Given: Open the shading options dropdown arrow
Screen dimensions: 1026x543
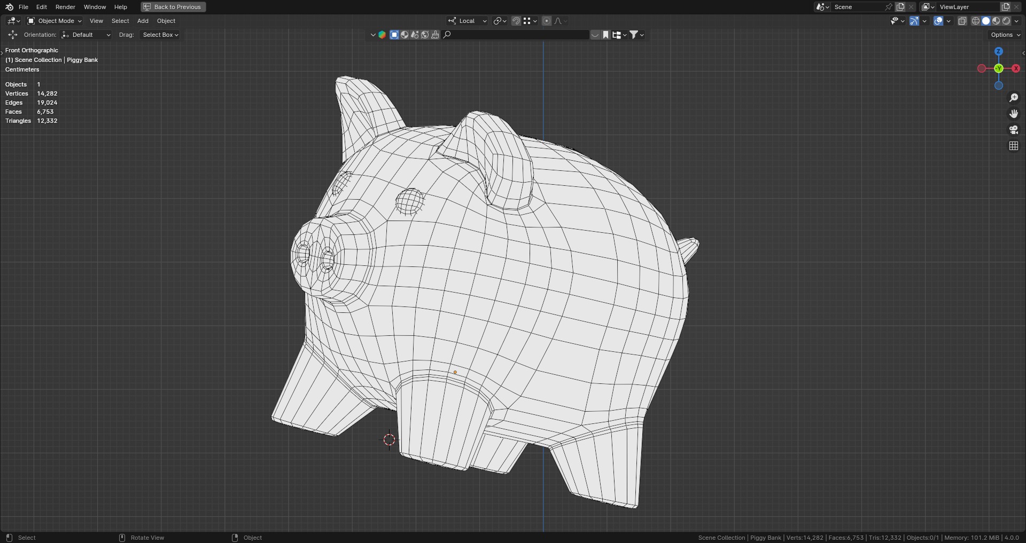Looking at the screenshot, I should (1016, 21).
